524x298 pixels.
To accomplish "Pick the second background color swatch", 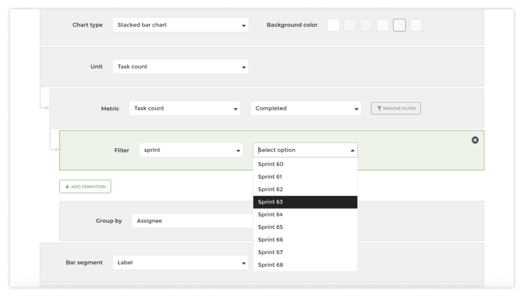I will pyautogui.click(x=350, y=25).
